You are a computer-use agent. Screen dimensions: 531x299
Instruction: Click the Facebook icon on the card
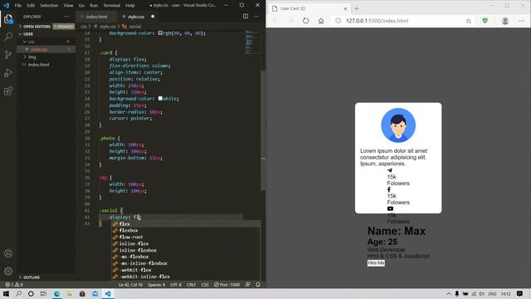389,189
